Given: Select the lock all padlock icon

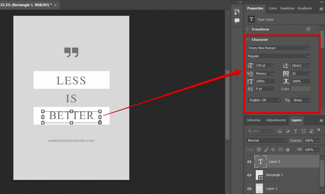Looking at the screenshot, I should click(x=288, y=149).
